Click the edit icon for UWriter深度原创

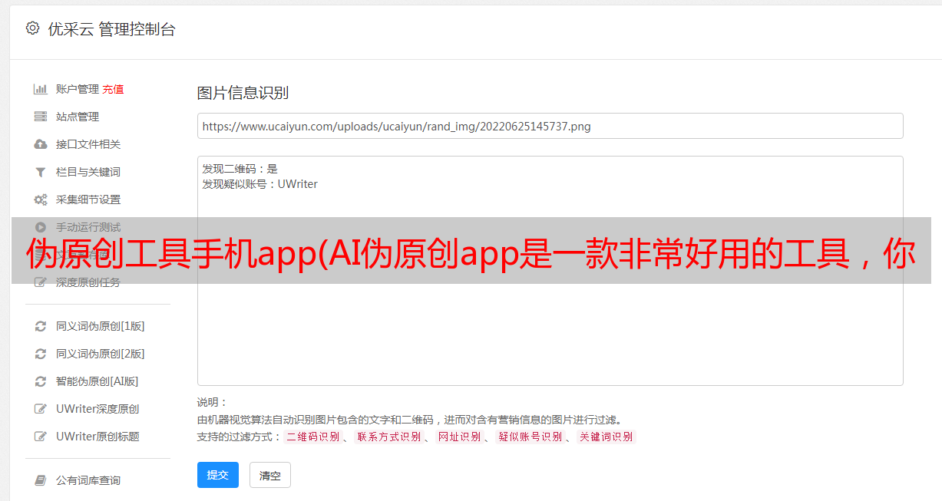[41, 409]
